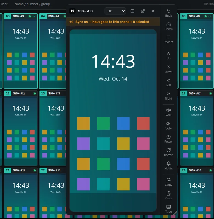The image size is (214, 219).
Task: Toggle the phone Power button
Action: pyautogui.click(x=168, y=139)
